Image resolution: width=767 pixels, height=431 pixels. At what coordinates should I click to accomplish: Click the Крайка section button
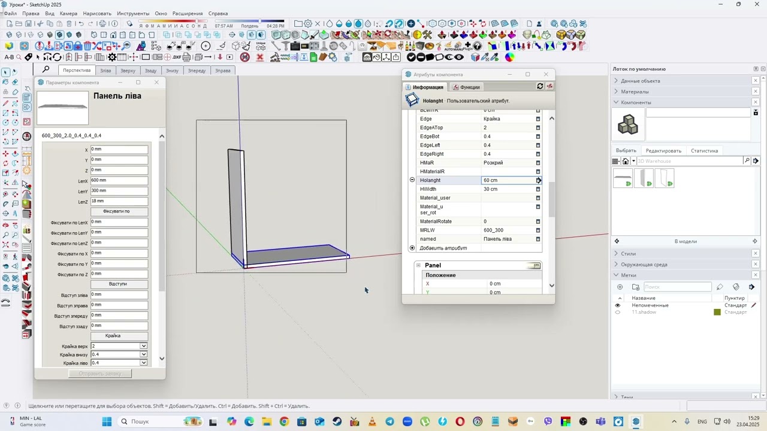coord(119,336)
